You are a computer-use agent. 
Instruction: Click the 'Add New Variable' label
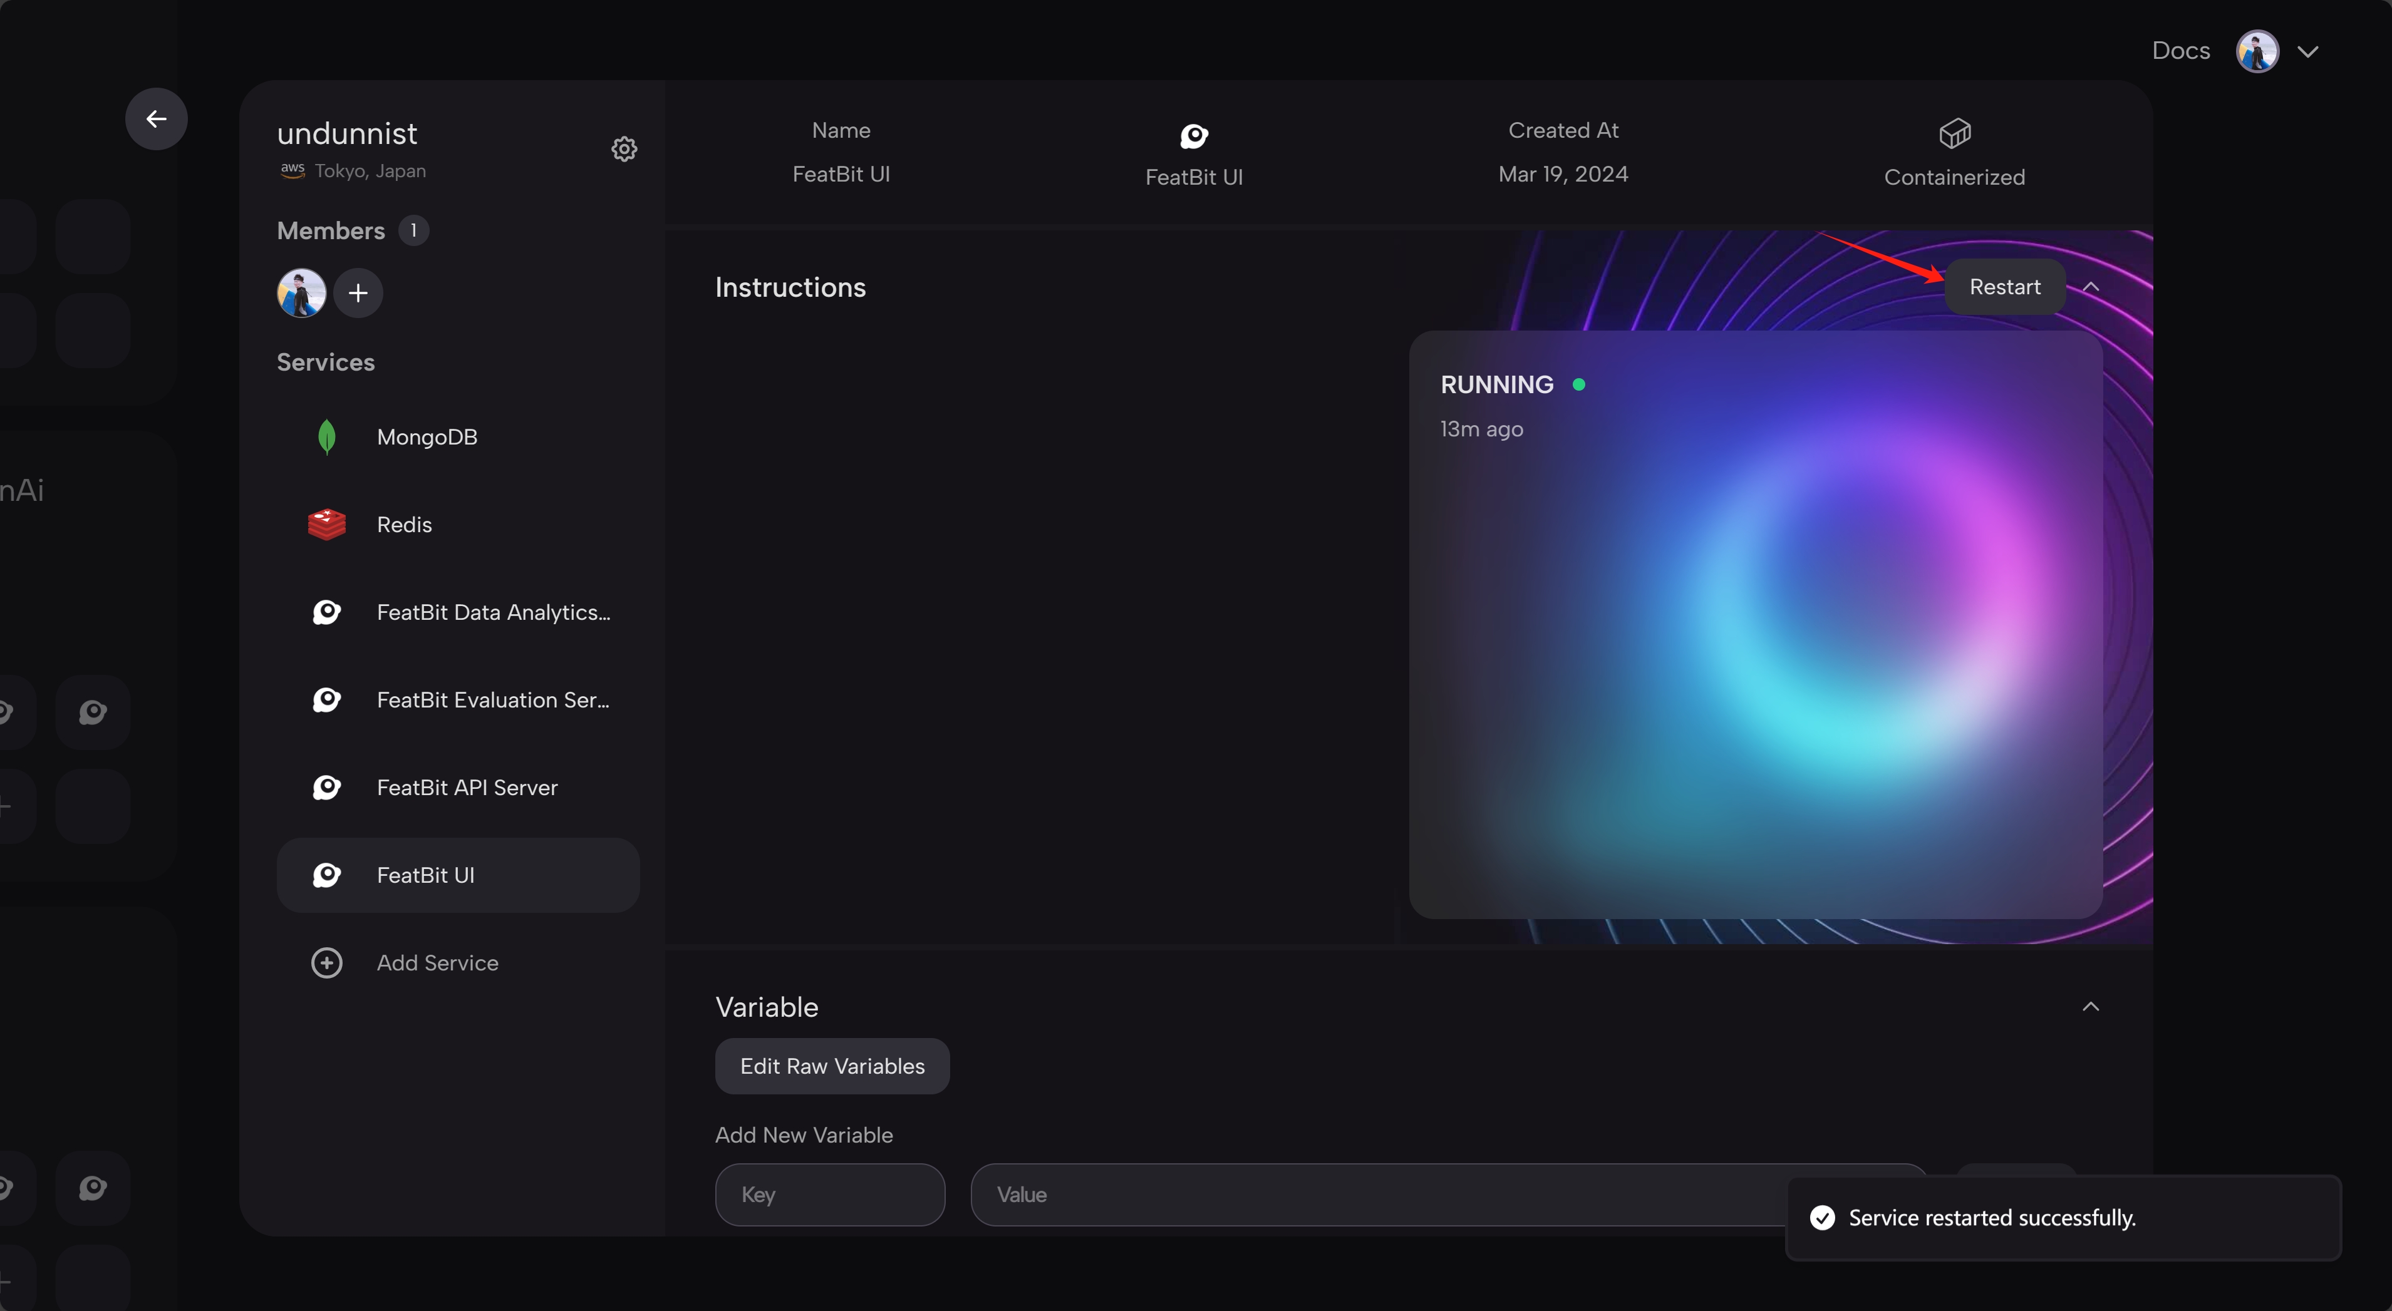[x=804, y=1136]
